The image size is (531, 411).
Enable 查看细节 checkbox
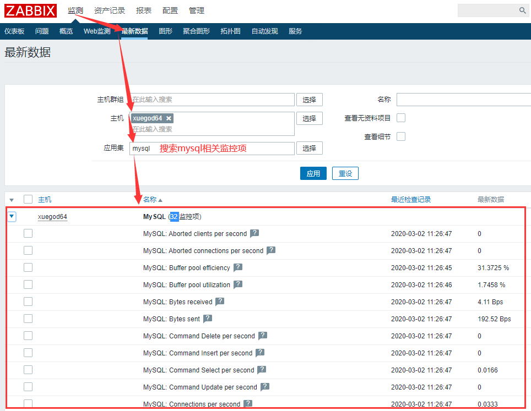[x=401, y=136]
